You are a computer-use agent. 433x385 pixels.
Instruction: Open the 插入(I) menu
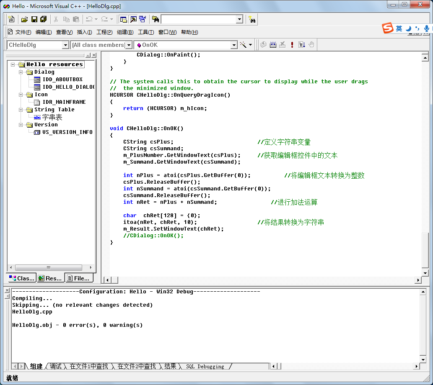(85, 32)
